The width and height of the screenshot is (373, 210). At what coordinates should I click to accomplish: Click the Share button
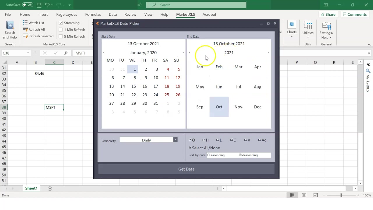(x=328, y=14)
